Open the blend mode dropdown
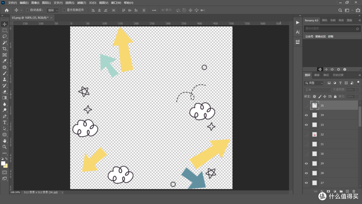Screen dimensions: 362x204 click(318, 90)
